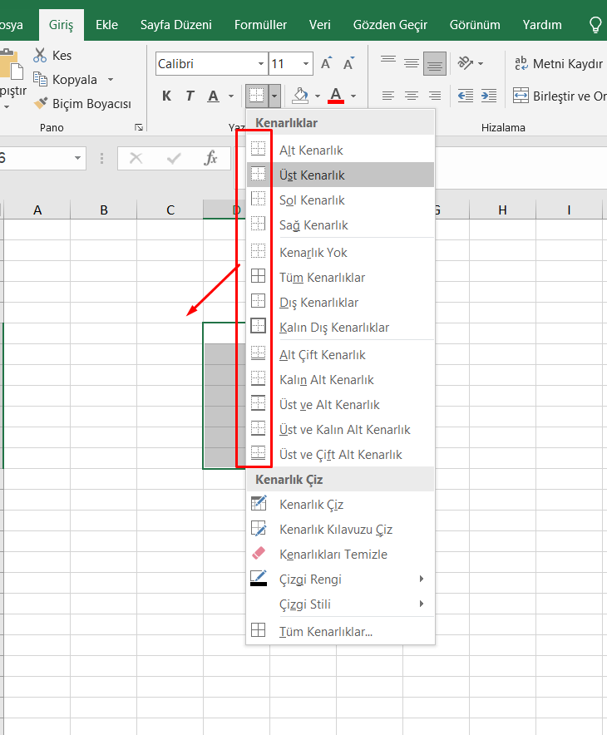This screenshot has height=735, width=607.
Task: Decrease font size with small A icon
Action: (348, 63)
